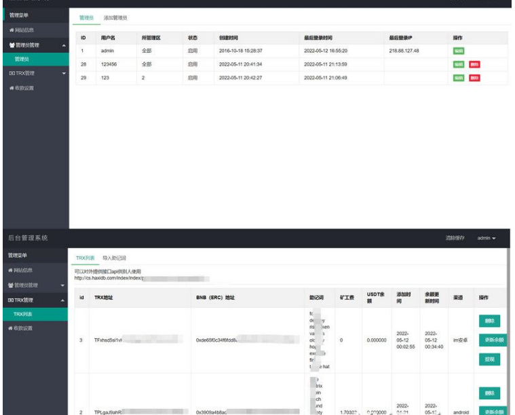
Task: Click green 编辑 button for user 123
Action: 459,78
